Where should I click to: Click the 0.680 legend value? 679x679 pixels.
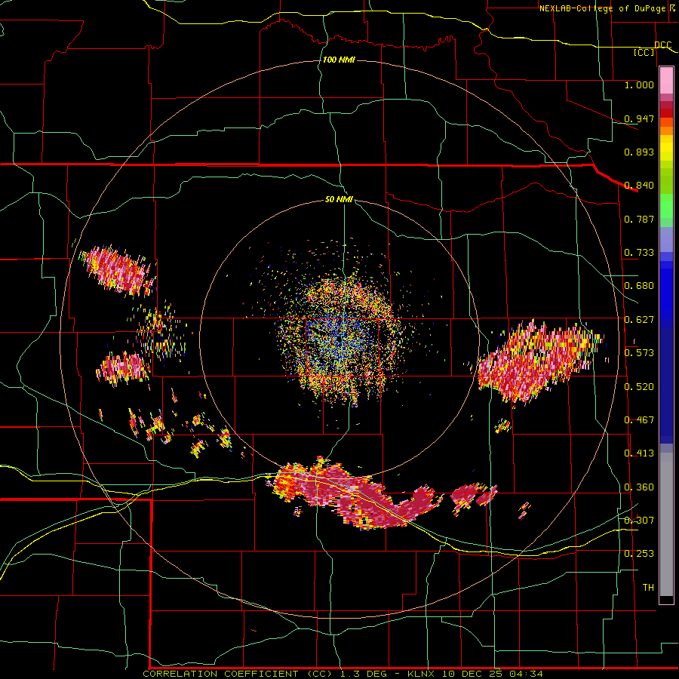coord(639,286)
